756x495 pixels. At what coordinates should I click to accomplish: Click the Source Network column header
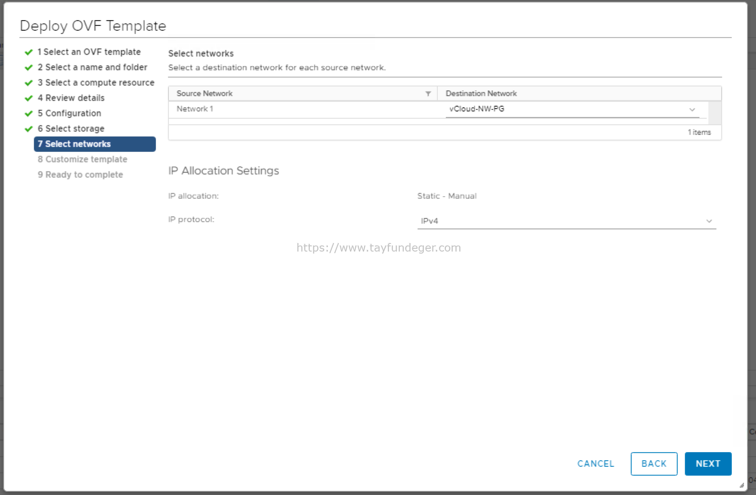tap(204, 94)
